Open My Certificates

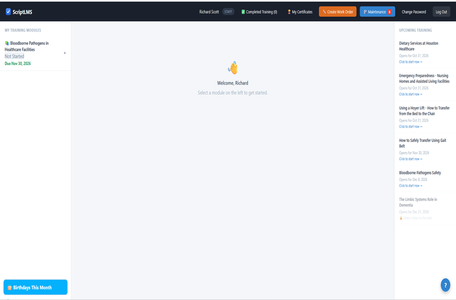point(300,12)
